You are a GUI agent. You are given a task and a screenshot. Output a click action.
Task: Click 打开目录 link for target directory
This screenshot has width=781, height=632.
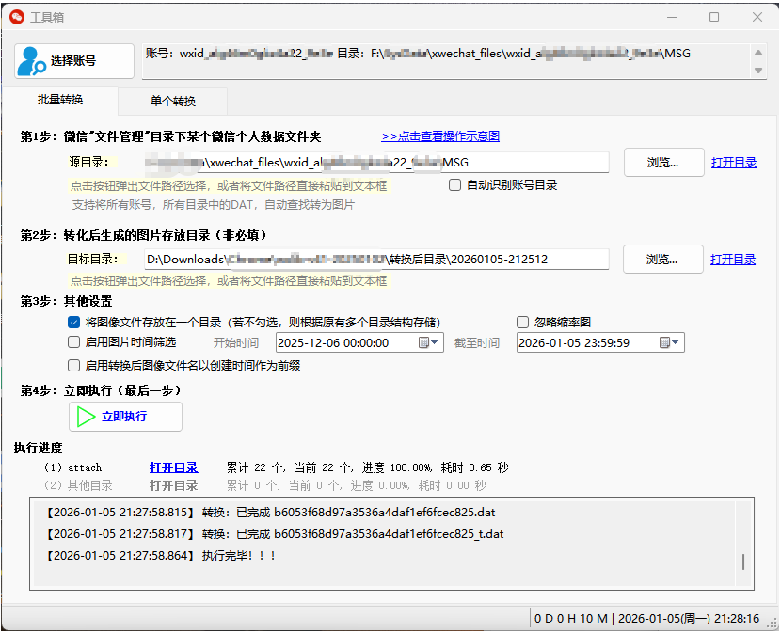(733, 260)
